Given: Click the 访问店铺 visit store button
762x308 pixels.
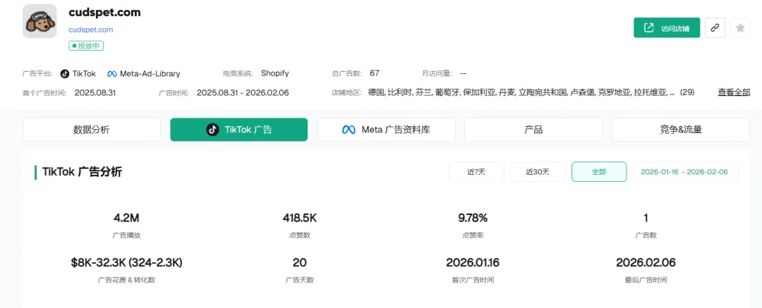Looking at the screenshot, I should point(667,28).
